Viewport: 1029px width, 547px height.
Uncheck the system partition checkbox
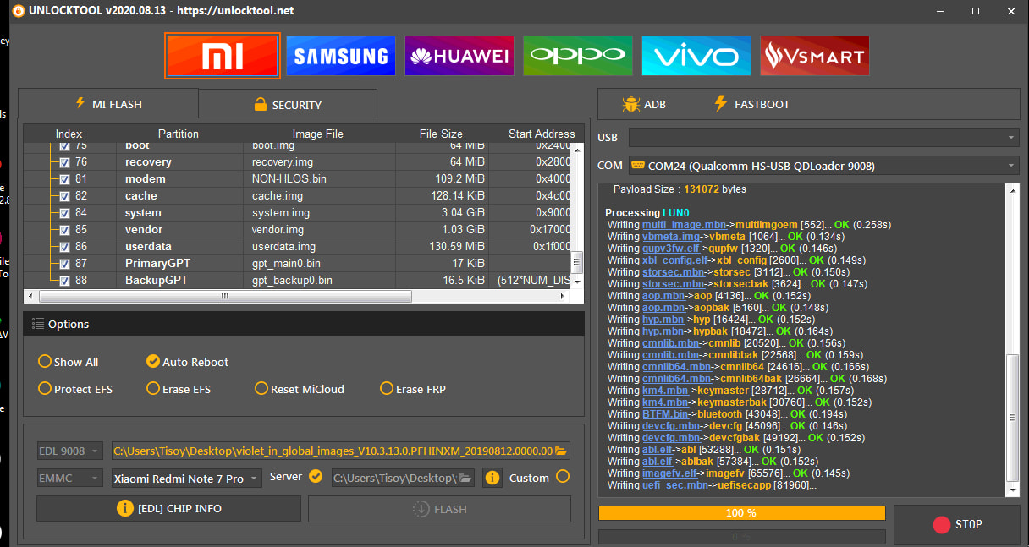point(64,213)
